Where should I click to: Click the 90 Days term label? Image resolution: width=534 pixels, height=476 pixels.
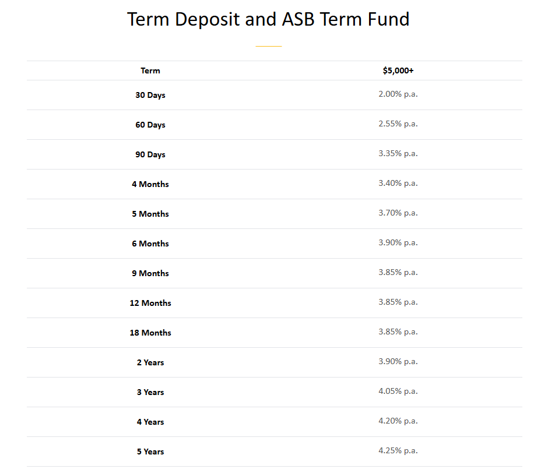pos(150,154)
